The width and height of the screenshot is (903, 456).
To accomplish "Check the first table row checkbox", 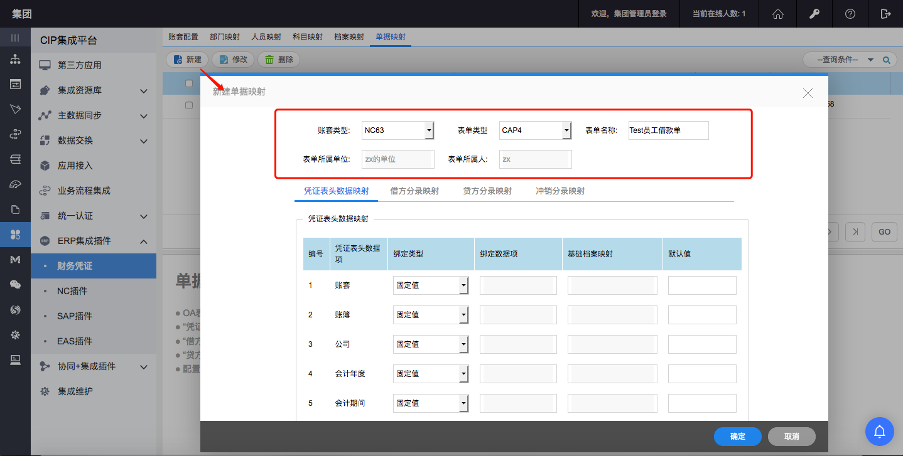I will 189,105.
